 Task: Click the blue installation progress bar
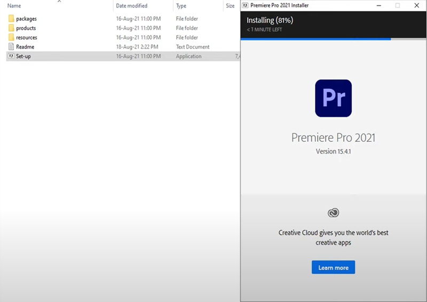pyautogui.click(x=316, y=39)
